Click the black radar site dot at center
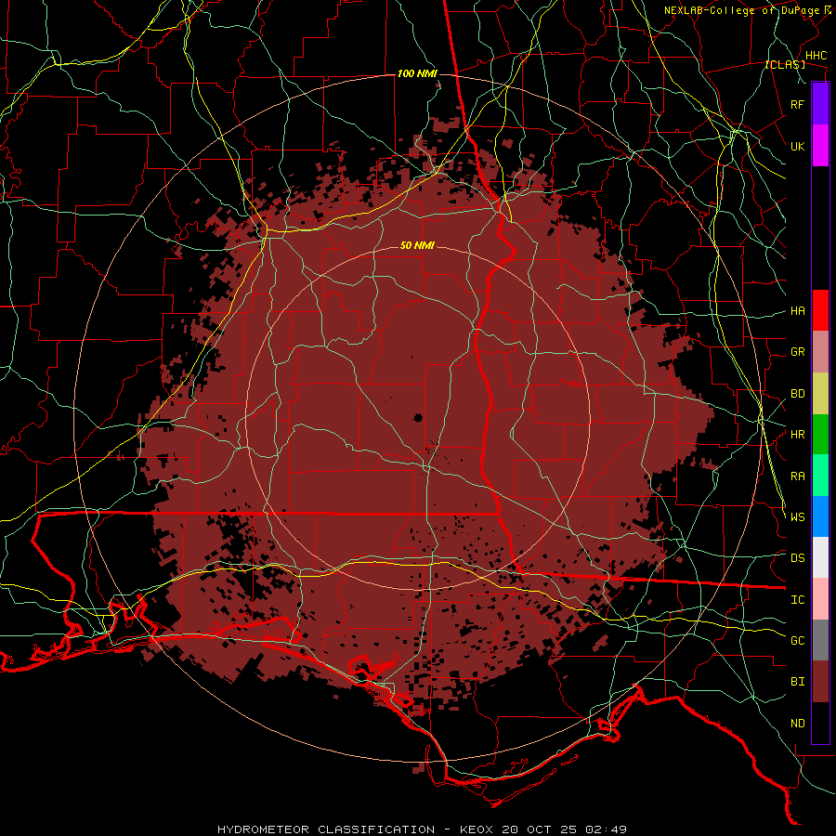 [418, 417]
